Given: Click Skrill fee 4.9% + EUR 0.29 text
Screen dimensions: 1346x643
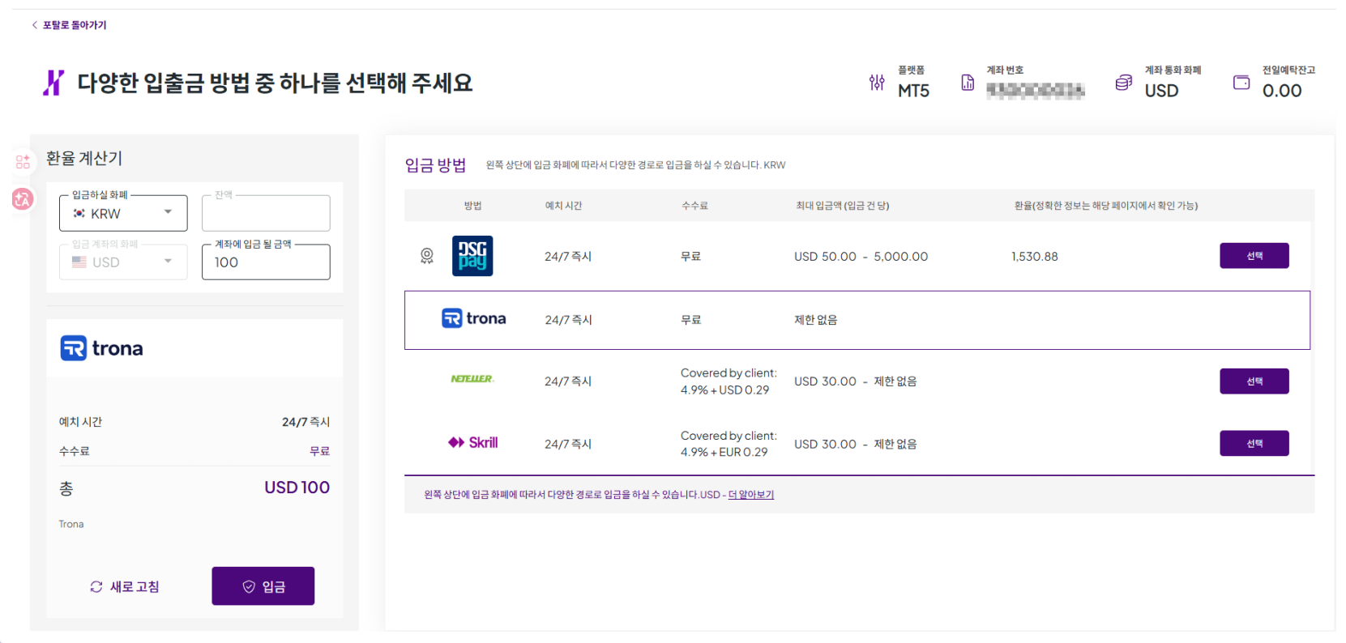Looking at the screenshot, I should [x=729, y=444].
